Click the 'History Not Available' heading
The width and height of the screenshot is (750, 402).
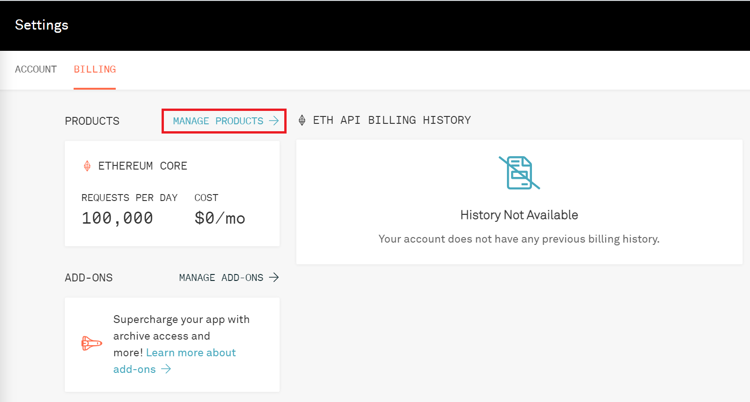coord(519,215)
